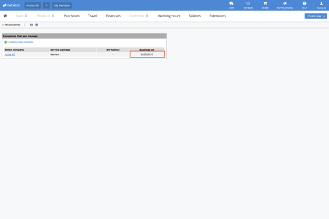Open the Salaries menu
Screen dimensions: 329x219
click(x=195, y=16)
